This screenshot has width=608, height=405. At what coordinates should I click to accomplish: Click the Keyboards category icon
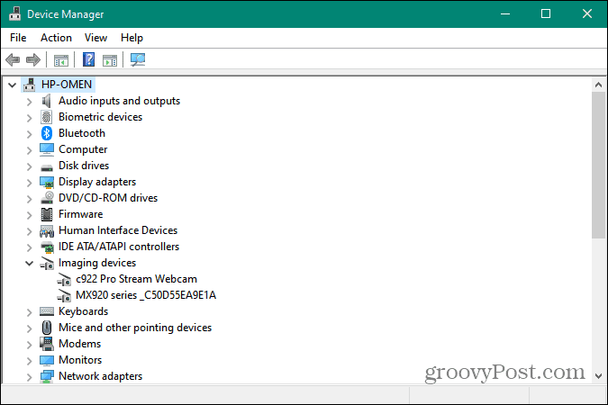pyautogui.click(x=47, y=311)
